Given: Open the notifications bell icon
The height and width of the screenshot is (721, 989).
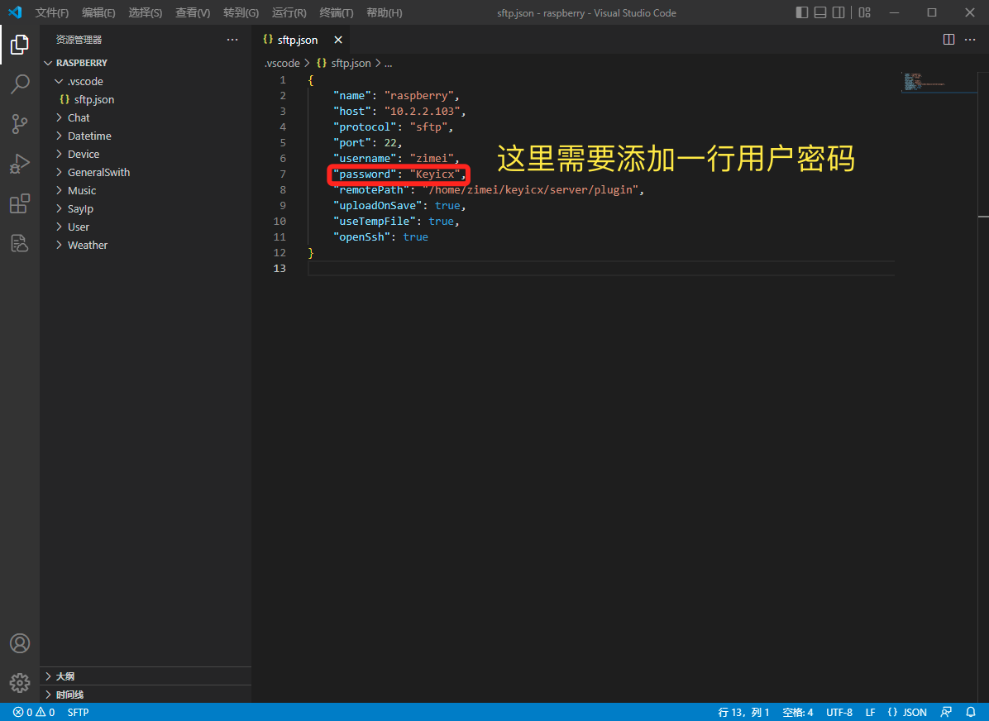Looking at the screenshot, I should coord(971,712).
